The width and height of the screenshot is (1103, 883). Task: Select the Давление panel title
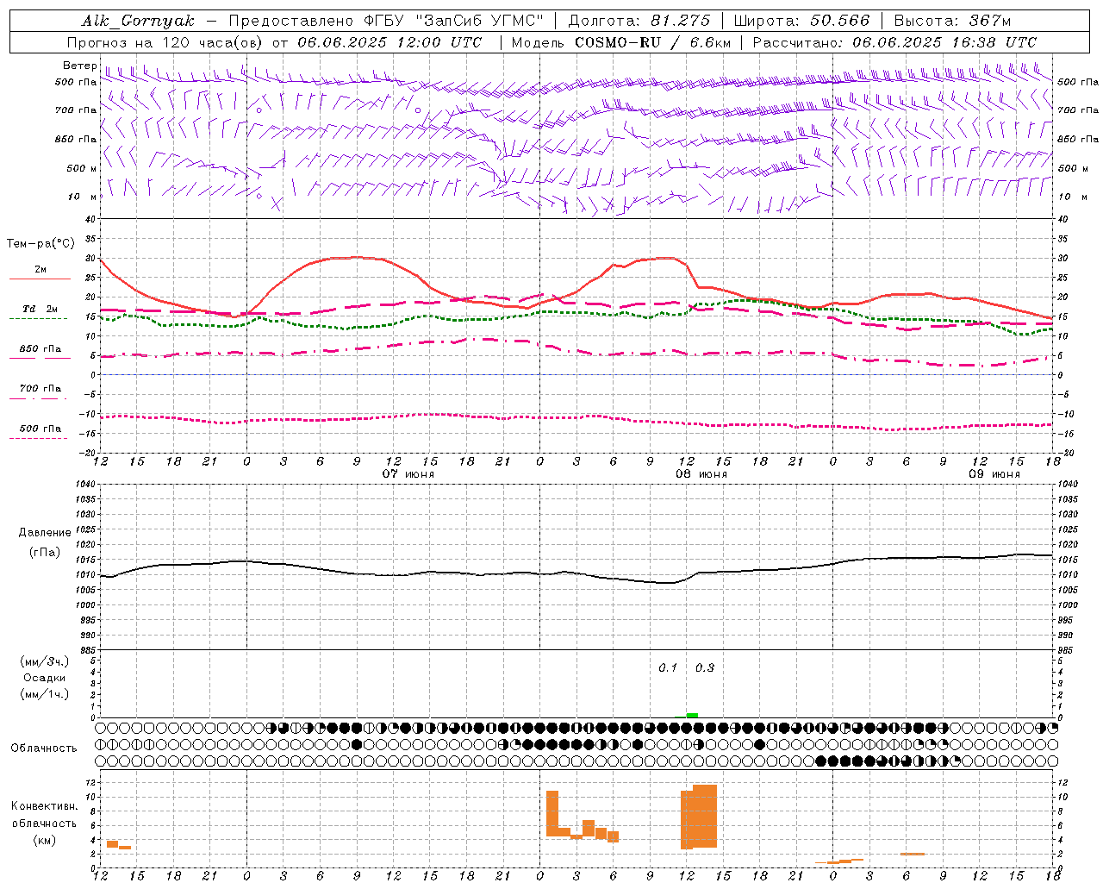point(45,533)
